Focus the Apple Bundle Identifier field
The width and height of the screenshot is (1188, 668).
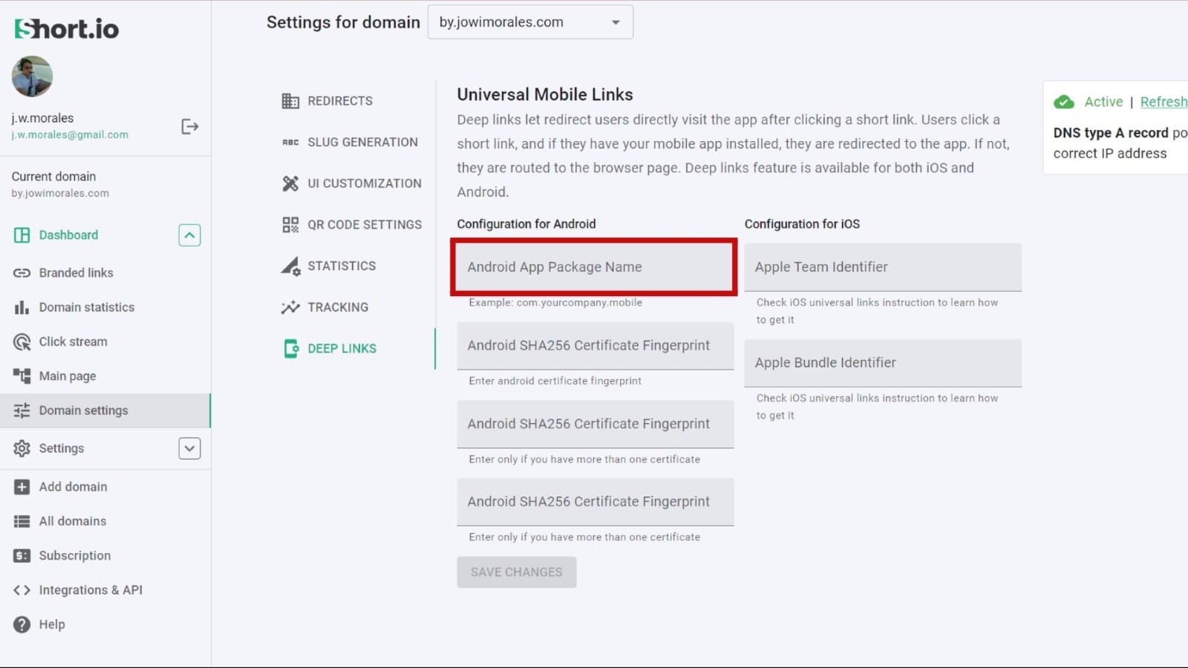[x=883, y=363]
